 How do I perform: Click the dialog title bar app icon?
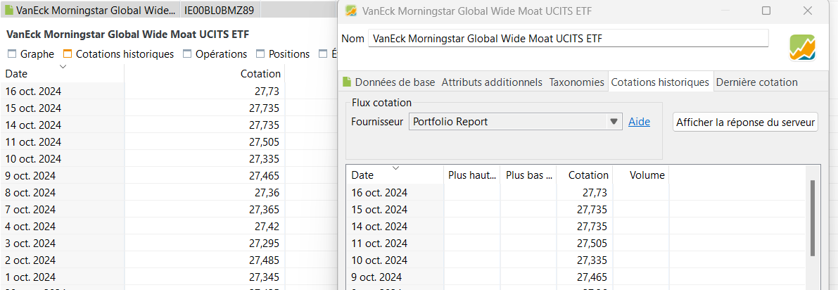351,11
